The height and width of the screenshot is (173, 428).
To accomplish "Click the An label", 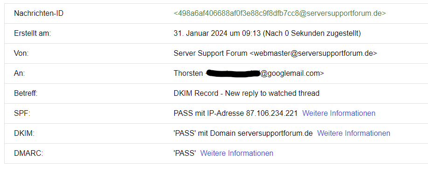I will pyautogui.click(x=20, y=73).
